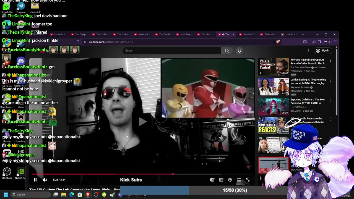Toggle closed captions (CC) on the video

pyautogui.click(x=221, y=180)
